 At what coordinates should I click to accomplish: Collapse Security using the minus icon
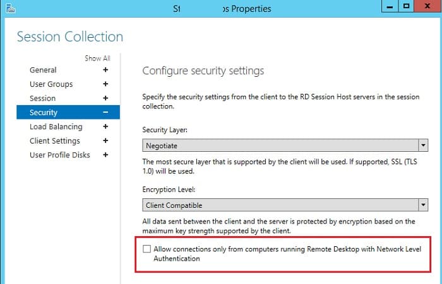point(105,112)
